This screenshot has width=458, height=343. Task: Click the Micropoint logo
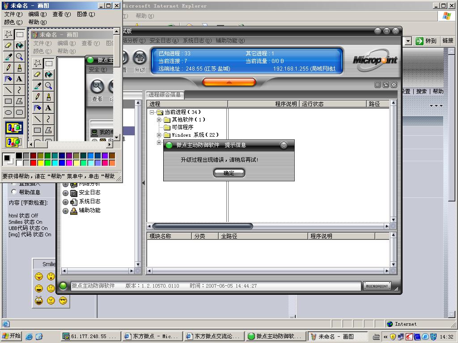point(375,60)
